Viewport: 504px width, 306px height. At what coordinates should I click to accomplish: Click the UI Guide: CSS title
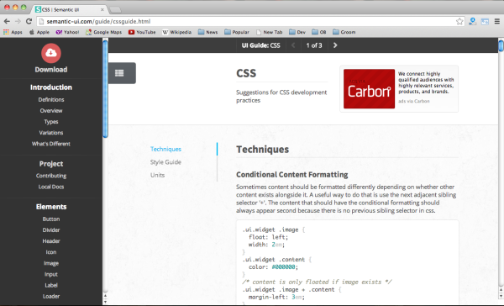(260, 45)
